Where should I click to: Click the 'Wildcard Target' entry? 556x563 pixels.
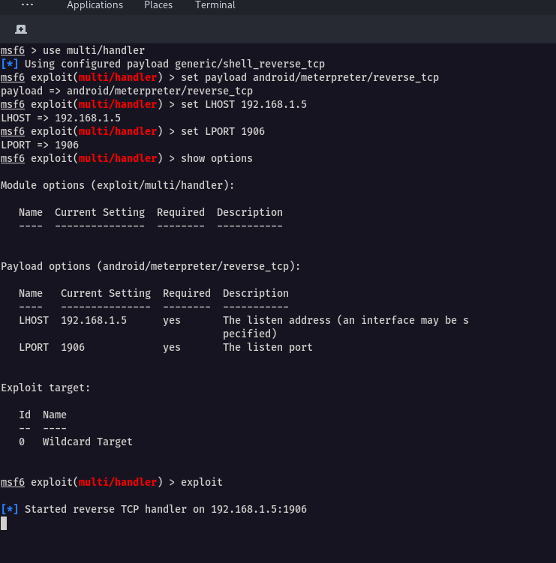coord(87,442)
